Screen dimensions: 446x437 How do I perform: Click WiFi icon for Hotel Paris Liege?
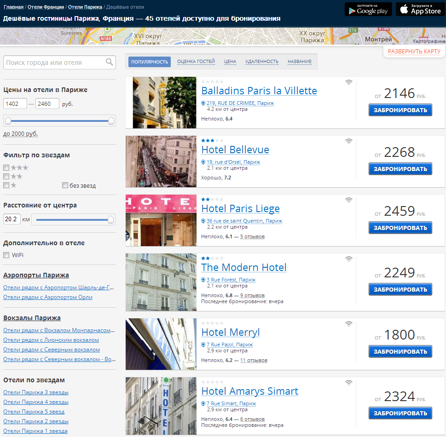[349, 200]
